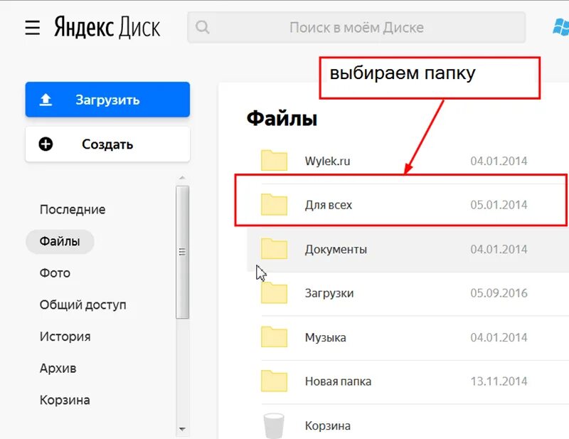
Task: Click the Музыка folder icon
Action: [274, 337]
